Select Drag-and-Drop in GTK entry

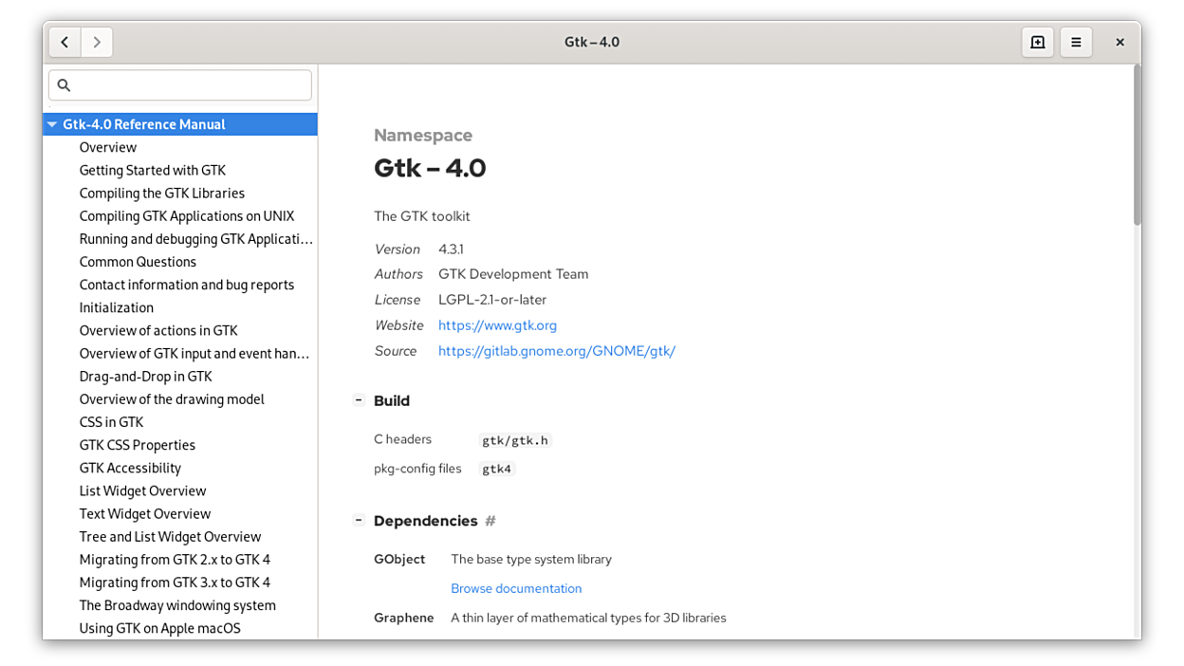145,377
